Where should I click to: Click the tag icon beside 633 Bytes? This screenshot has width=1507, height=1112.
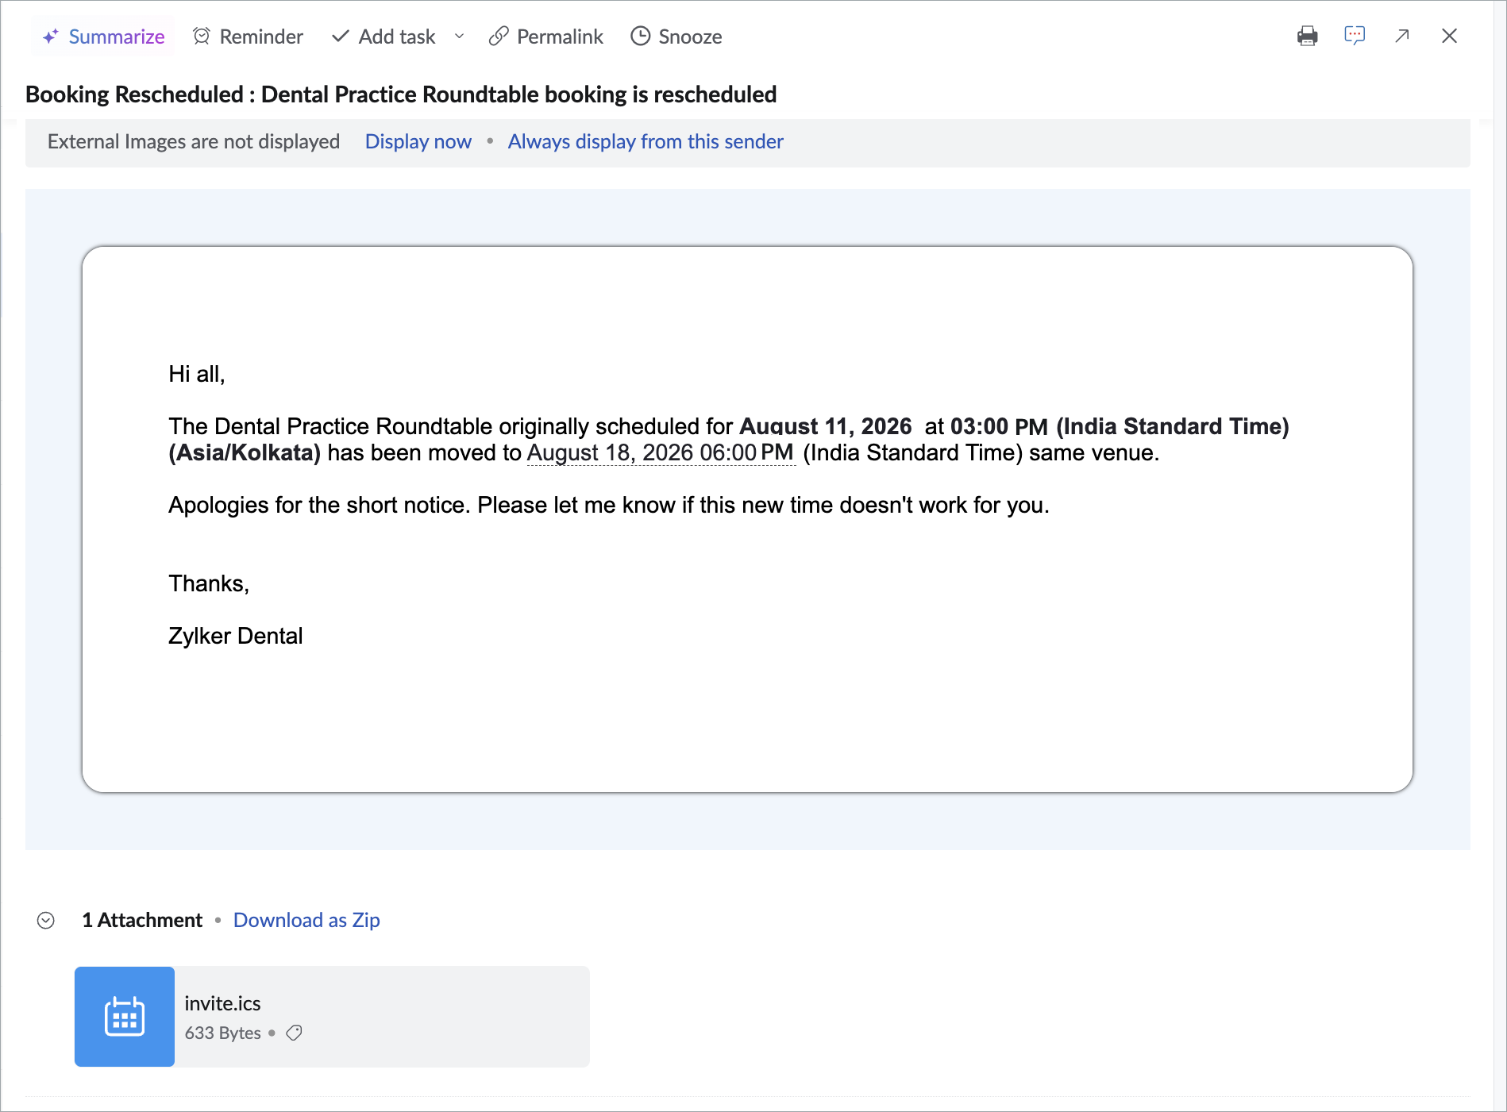[x=294, y=1033]
